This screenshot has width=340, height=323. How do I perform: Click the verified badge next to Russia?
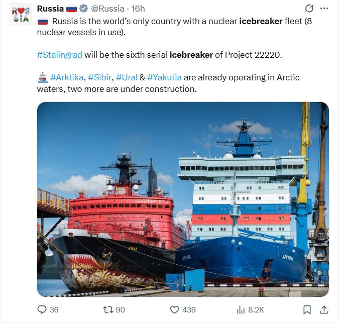click(84, 9)
